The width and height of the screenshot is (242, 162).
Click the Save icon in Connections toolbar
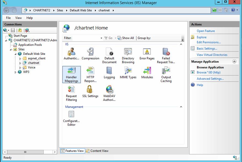tap(13, 30)
